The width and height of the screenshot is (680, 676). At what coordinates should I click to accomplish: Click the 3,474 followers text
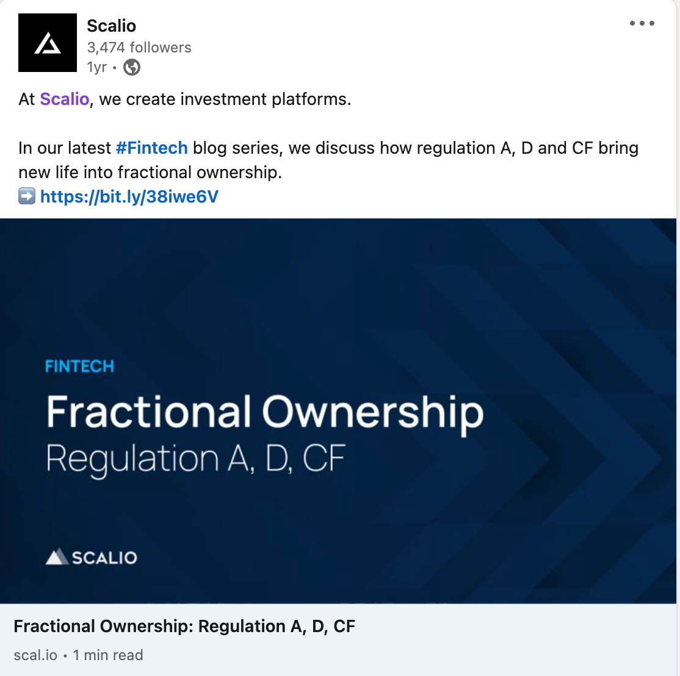(x=139, y=48)
